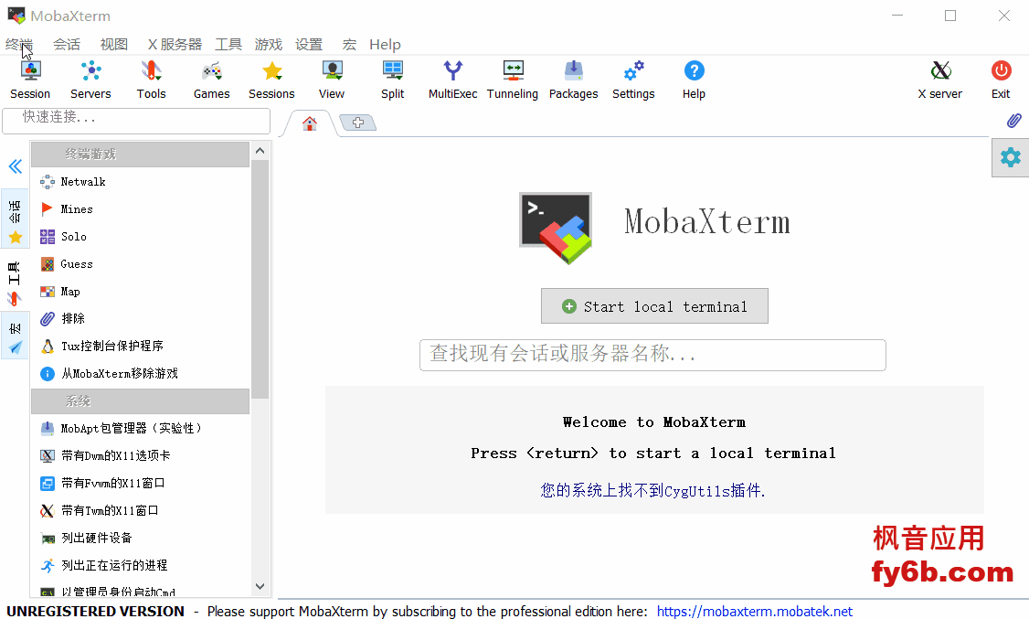Click sidebar scrollbar down arrow
This screenshot has height=619, width=1029.
[x=260, y=586]
